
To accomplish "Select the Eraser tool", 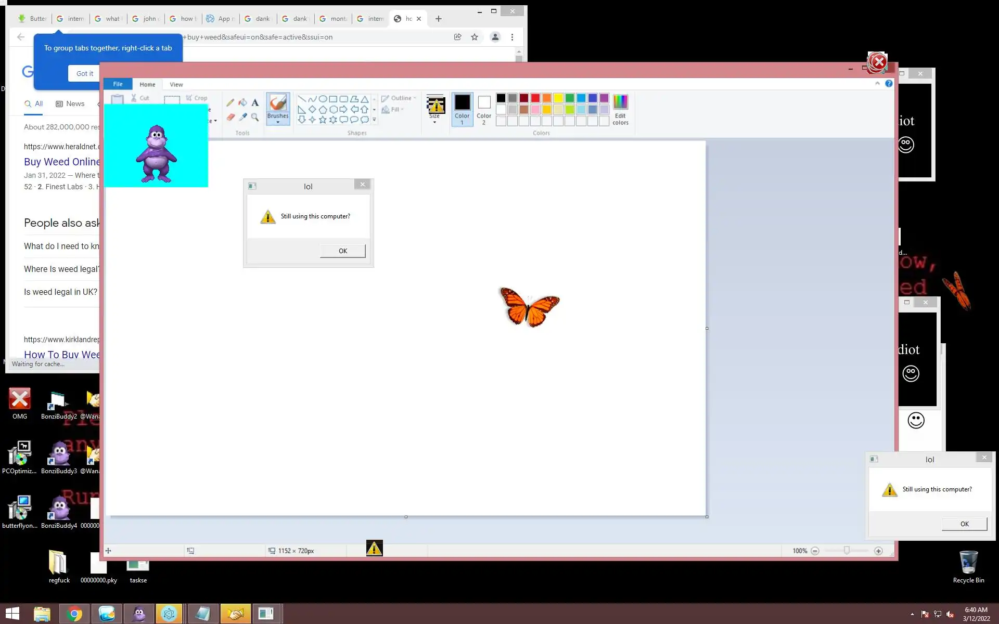I will point(230,117).
